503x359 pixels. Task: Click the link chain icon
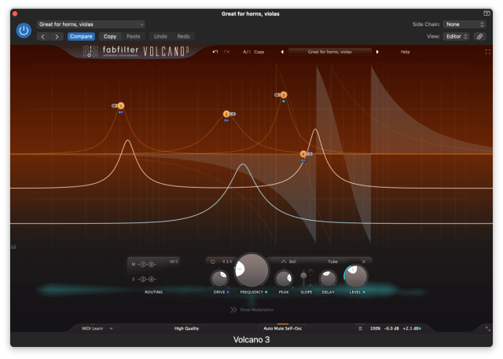tap(479, 37)
